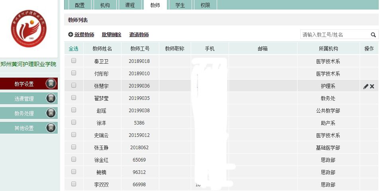The width and height of the screenshot is (380, 191).
Task: Click 全选 to select all teachers
Action: 73,49
